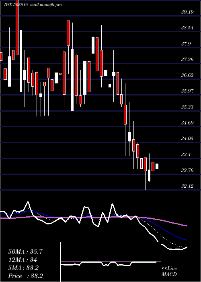
Task: Click the 5MA : 33.2 reading
Action: coord(23,268)
